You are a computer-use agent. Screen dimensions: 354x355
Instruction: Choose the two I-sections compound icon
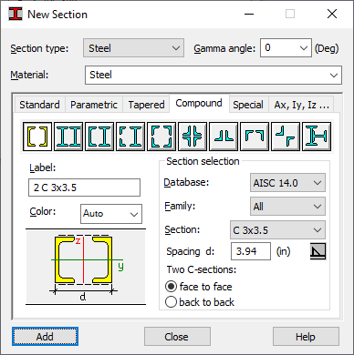tap(68, 137)
